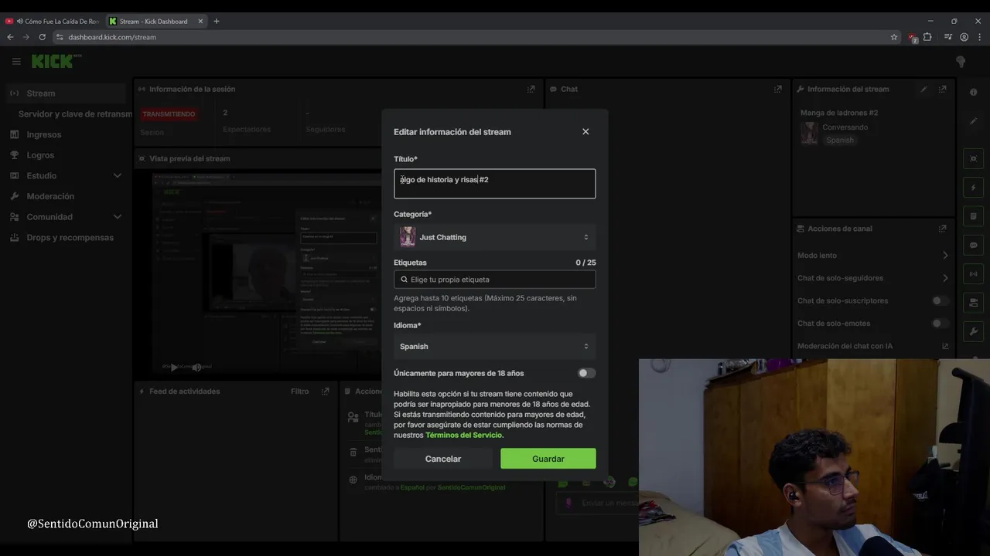This screenshot has width=990, height=556.
Task: Click the green Guardar button
Action: (548, 459)
